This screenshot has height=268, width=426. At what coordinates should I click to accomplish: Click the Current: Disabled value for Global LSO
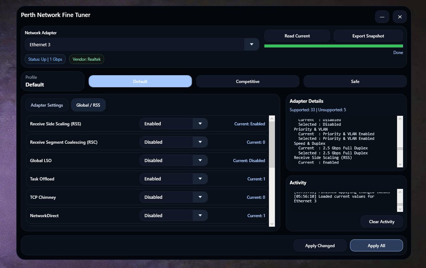[249, 161]
